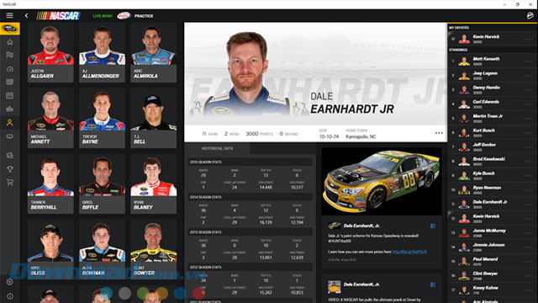Open the settings gear in sidebar
Image resolution: width=538 pixels, height=303 pixels.
pyautogui.click(x=9, y=282)
